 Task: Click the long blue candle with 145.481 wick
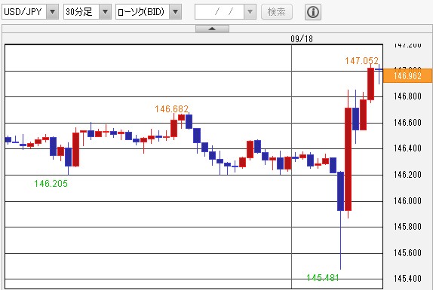point(340,191)
